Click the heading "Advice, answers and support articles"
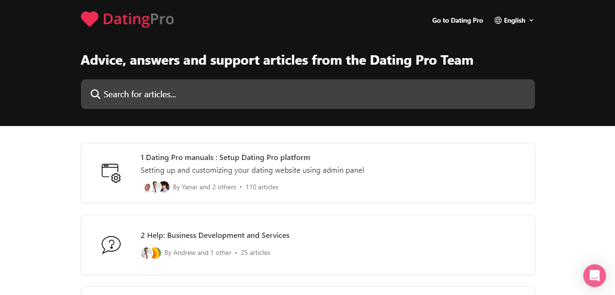Screen dimensions: 615x295 (x=277, y=60)
